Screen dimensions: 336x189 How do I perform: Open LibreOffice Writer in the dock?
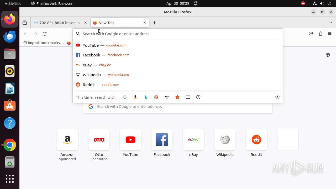click(x=10, y=88)
